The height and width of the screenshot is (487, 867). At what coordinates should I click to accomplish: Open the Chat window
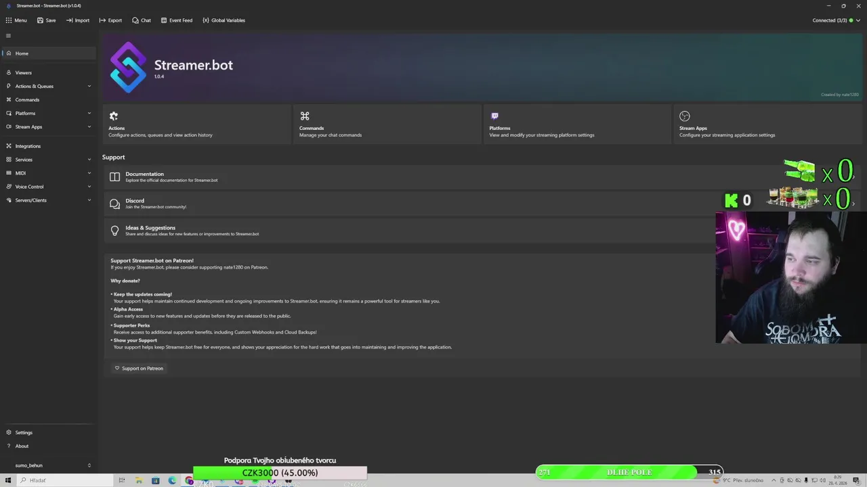click(142, 20)
